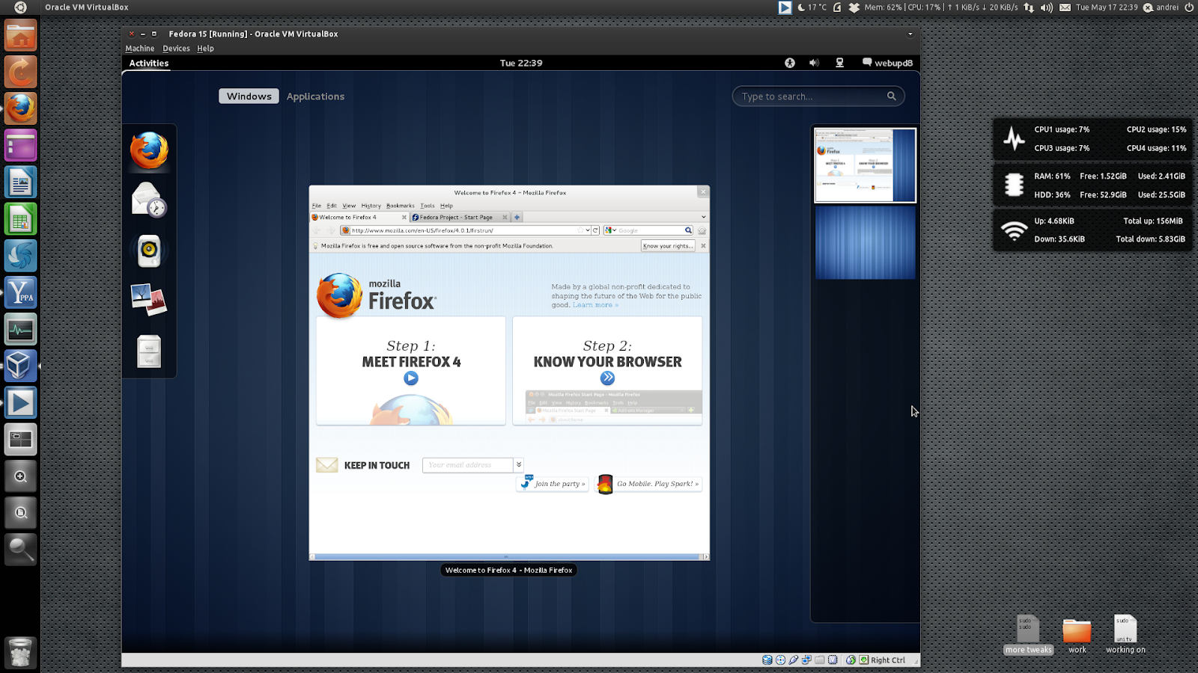Open Firefox in the Unity launcher
The image size is (1198, 673).
coord(20,108)
